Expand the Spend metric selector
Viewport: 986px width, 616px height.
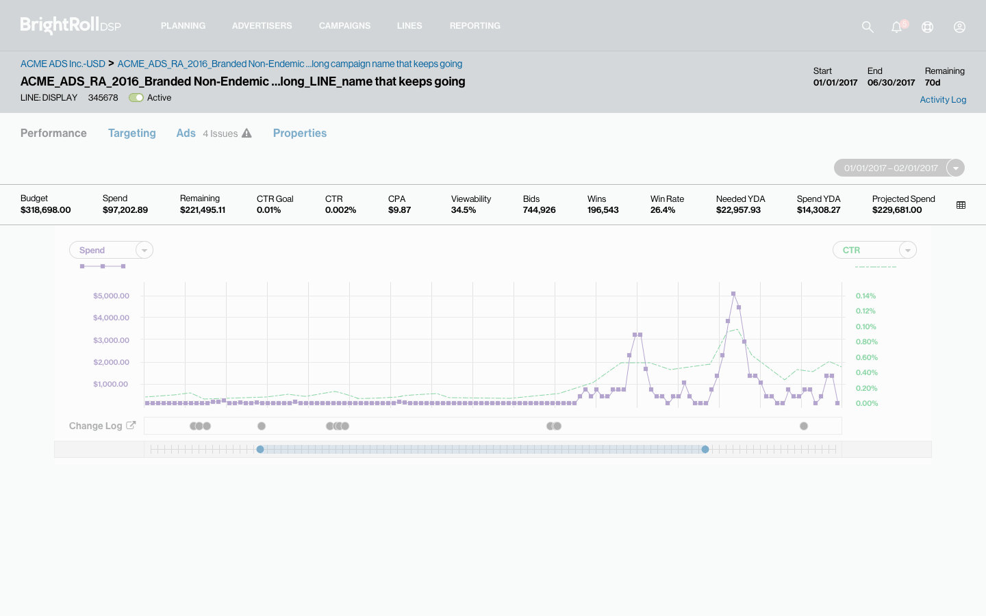tap(144, 250)
